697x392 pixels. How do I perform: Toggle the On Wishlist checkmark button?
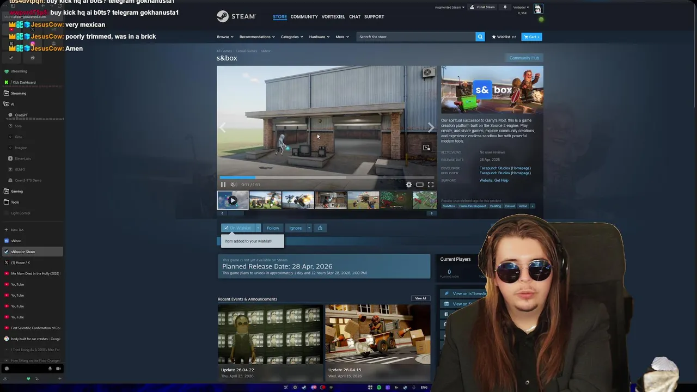[237, 228]
